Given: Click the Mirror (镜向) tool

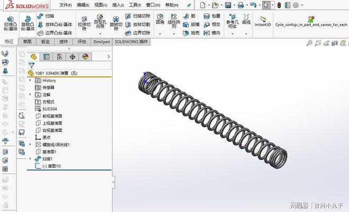Looking at the screenshot, I should click(x=212, y=33).
